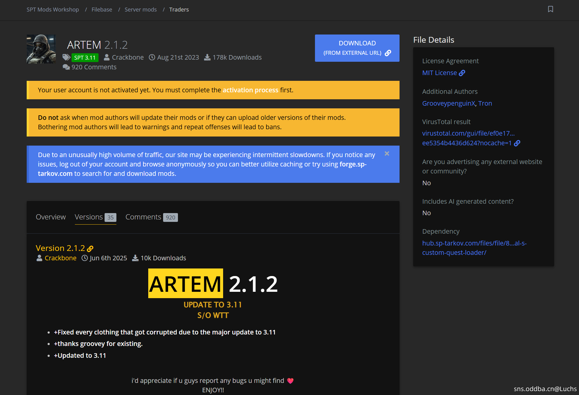Click the Jun 6th 2025 date
Screen dimensions: 579x395
pyautogui.click(x=108, y=258)
